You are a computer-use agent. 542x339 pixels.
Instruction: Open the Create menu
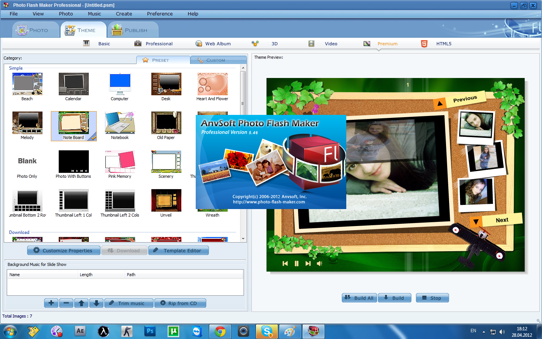[x=124, y=14]
